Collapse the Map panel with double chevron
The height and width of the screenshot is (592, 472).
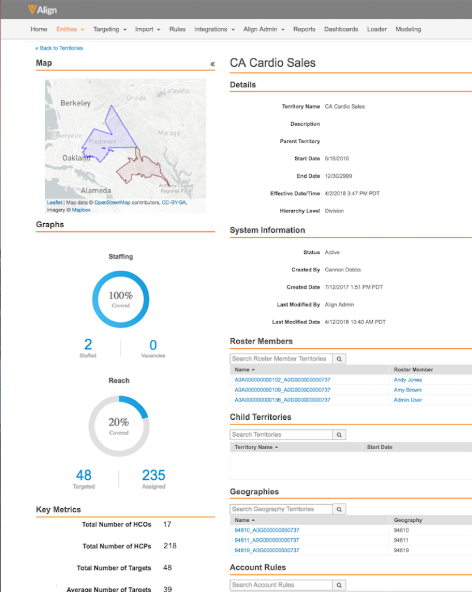pos(212,64)
